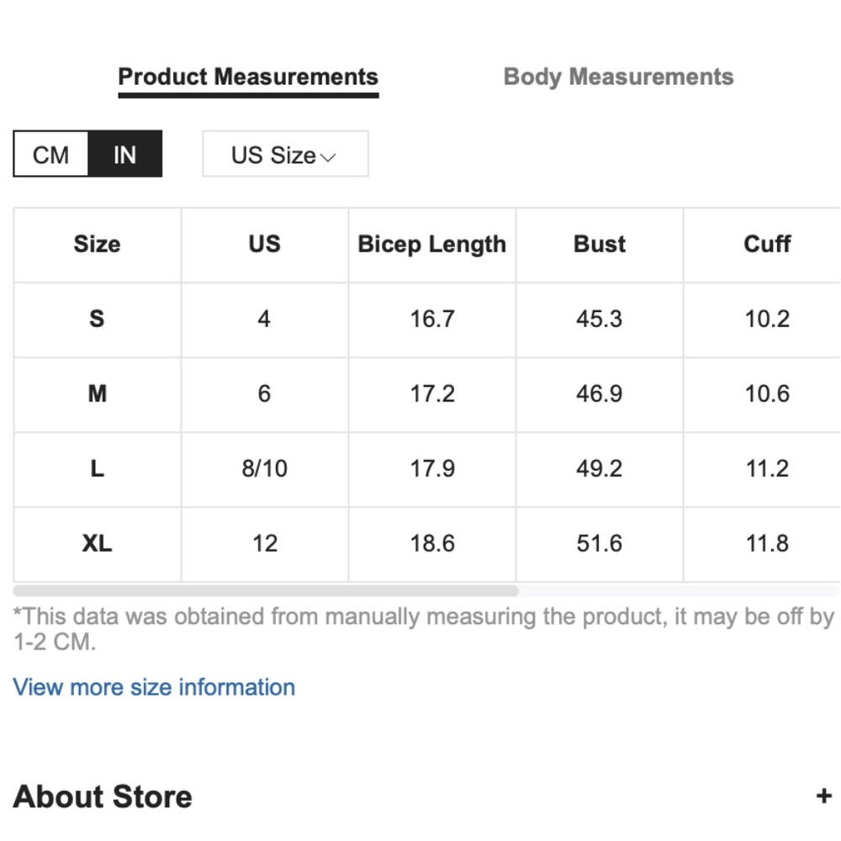Click the Cuff column header
The height and width of the screenshot is (841, 841).
click(766, 245)
